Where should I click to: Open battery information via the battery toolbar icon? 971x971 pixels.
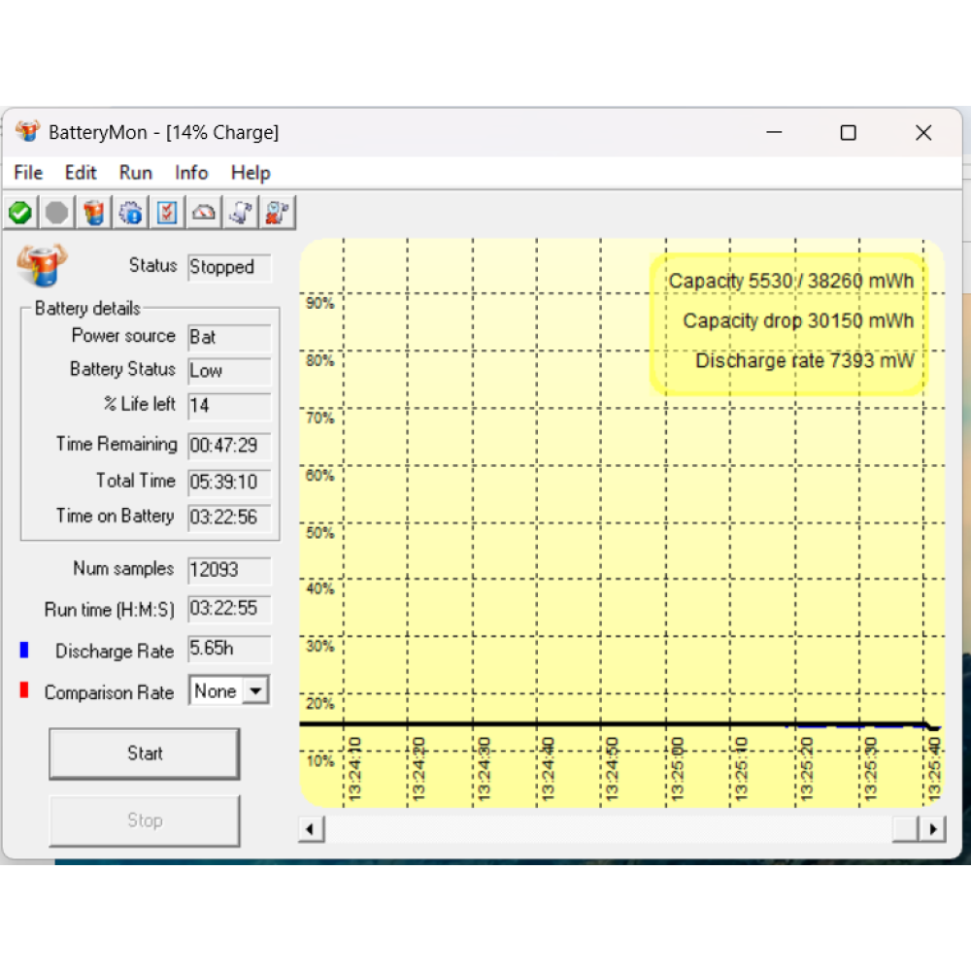click(x=94, y=213)
